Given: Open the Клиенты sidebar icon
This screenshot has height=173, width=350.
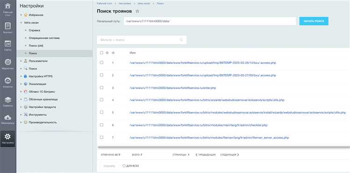Looking at the screenshot, I should coord(8,81).
